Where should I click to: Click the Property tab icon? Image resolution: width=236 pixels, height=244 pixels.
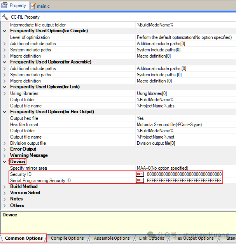[4, 5]
